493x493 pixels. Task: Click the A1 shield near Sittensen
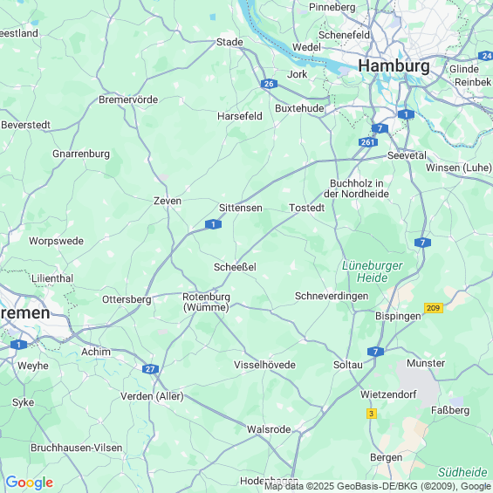click(x=213, y=224)
